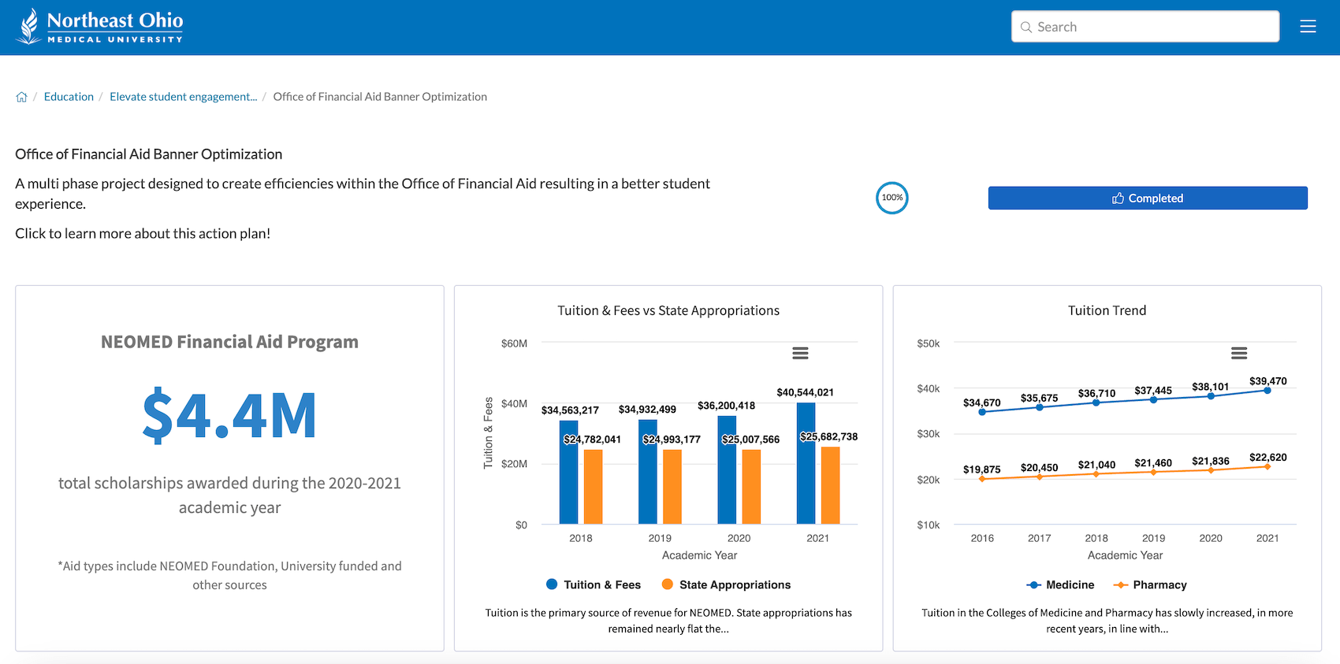Toggle the Pharmacy legend series
The image size is (1340, 664).
click(x=1149, y=584)
